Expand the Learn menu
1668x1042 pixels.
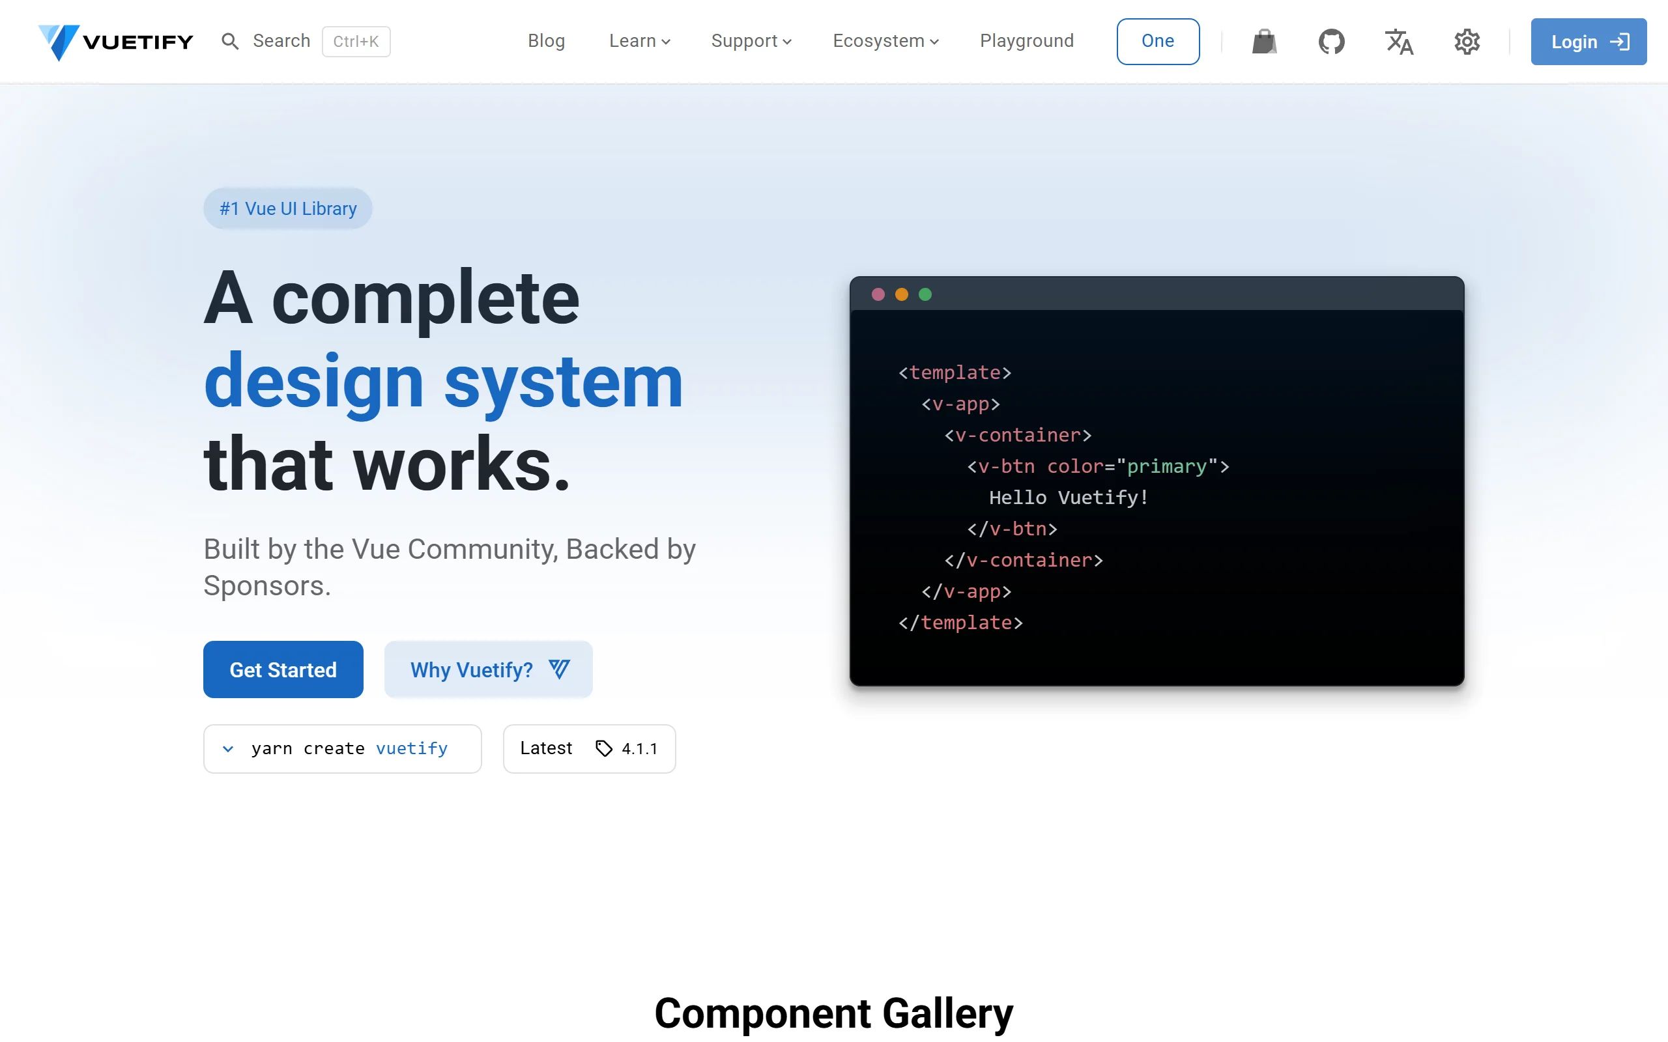click(x=640, y=41)
